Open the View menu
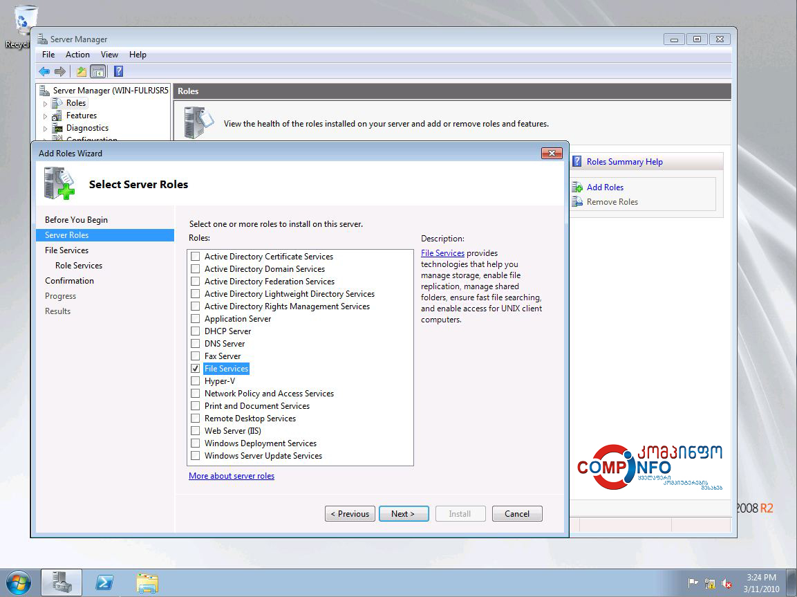The image size is (797, 597). [x=109, y=55]
